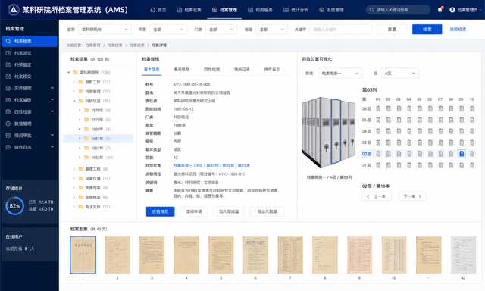Select the 基本信息 tab

[x=152, y=70]
